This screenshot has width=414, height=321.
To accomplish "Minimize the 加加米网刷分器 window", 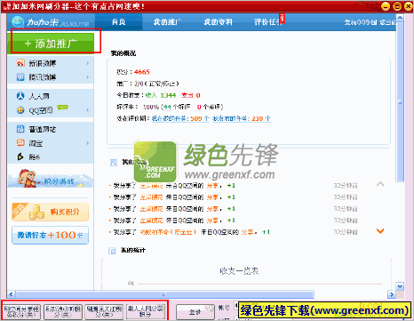I will [386, 6].
